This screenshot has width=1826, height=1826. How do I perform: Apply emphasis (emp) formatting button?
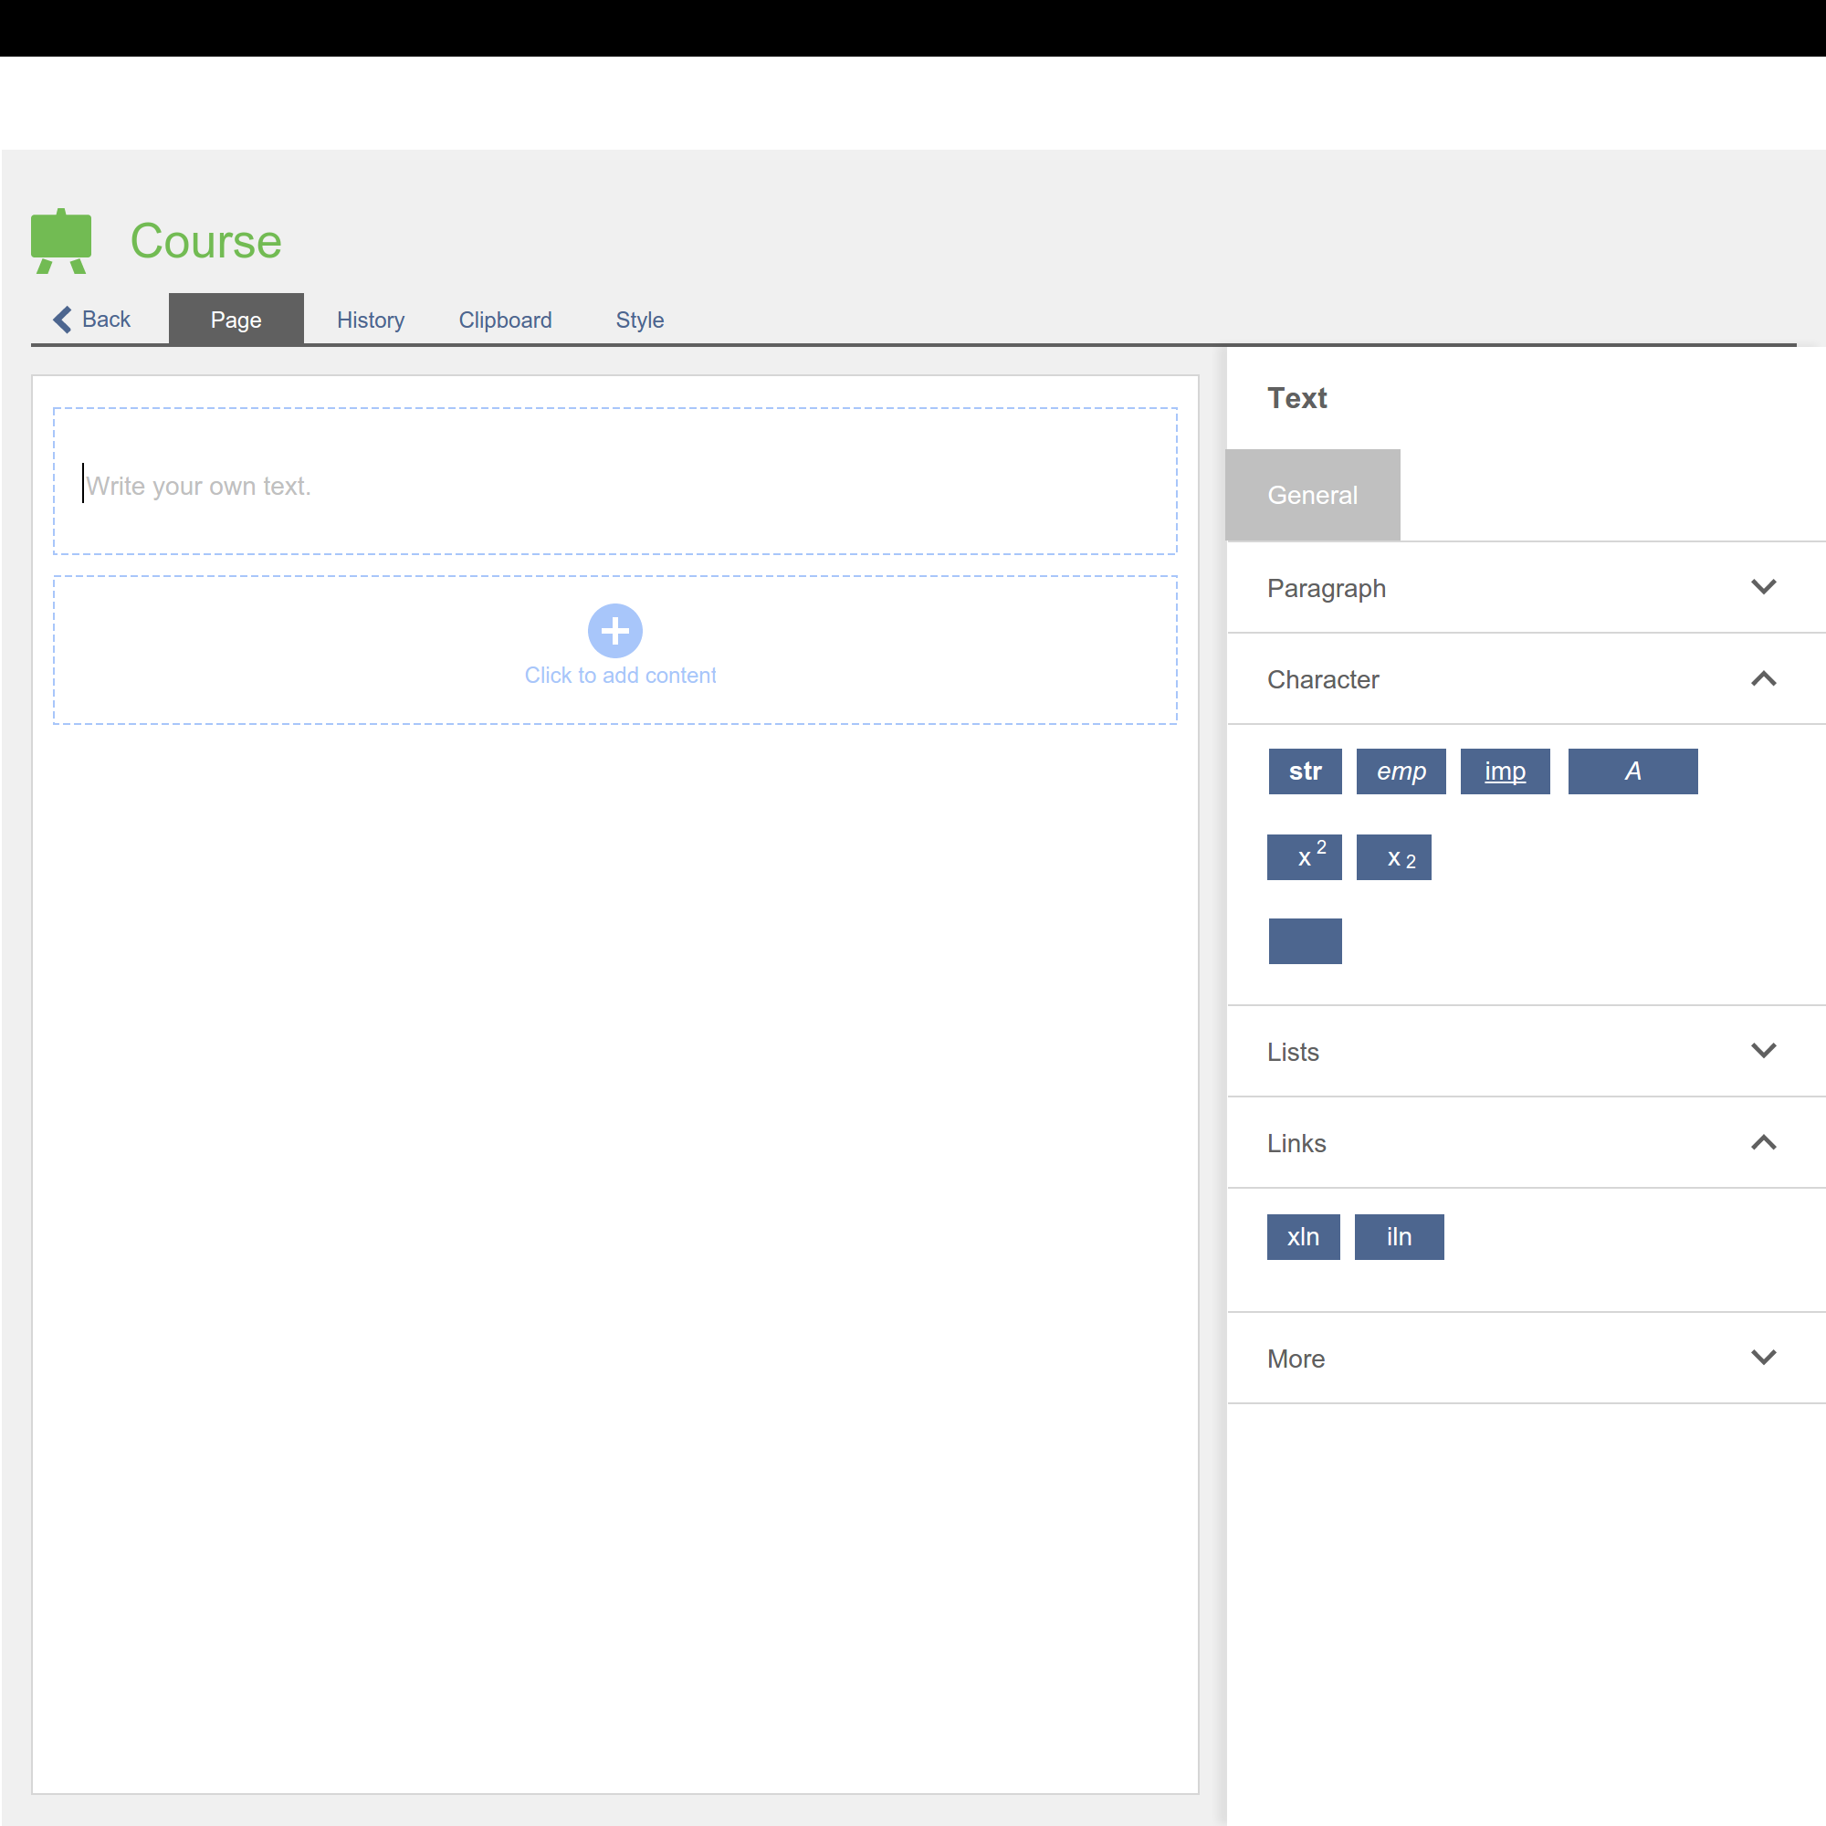(x=1401, y=771)
